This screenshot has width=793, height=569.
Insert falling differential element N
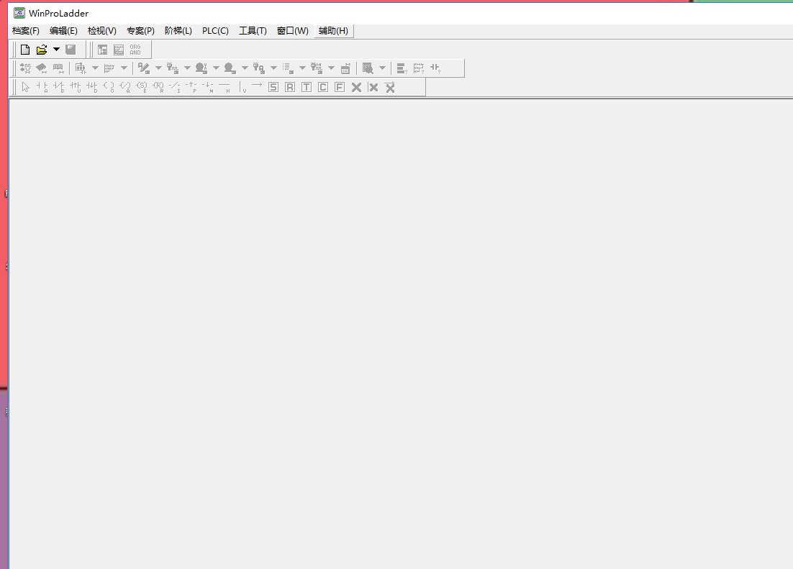(208, 87)
